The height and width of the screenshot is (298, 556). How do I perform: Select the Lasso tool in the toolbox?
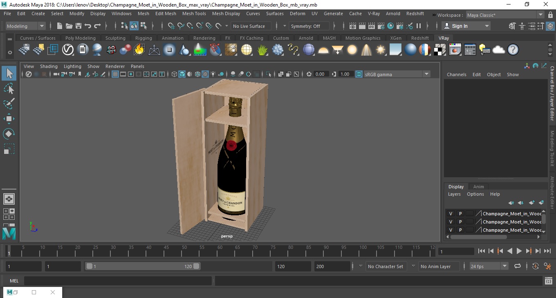[x=9, y=88]
